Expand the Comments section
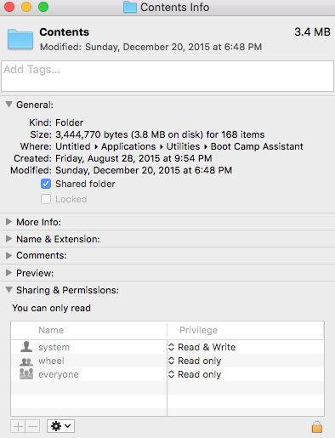The width and height of the screenshot is (335, 438). pos(9,255)
